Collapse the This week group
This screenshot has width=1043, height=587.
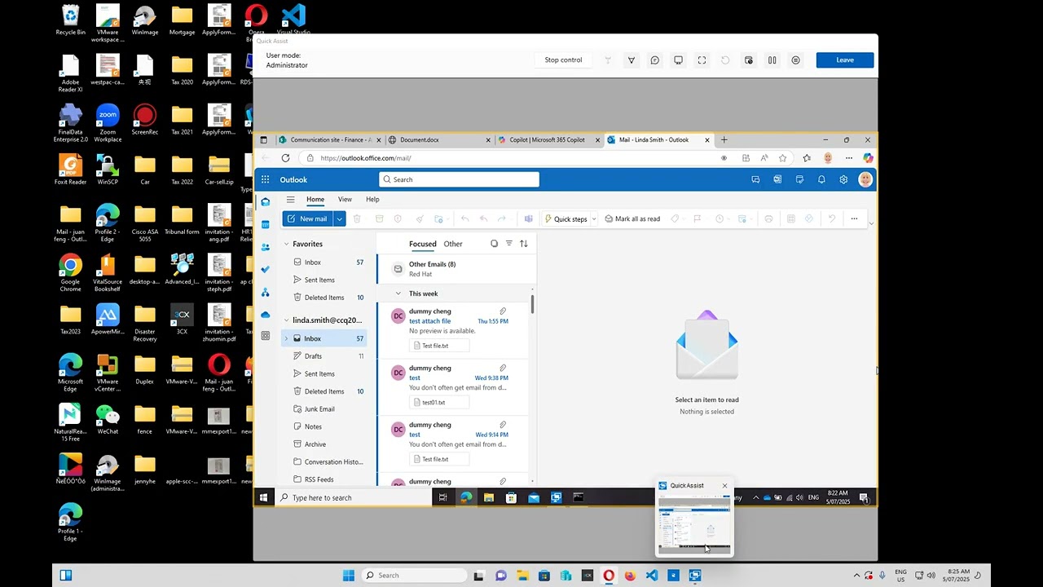[x=398, y=293]
